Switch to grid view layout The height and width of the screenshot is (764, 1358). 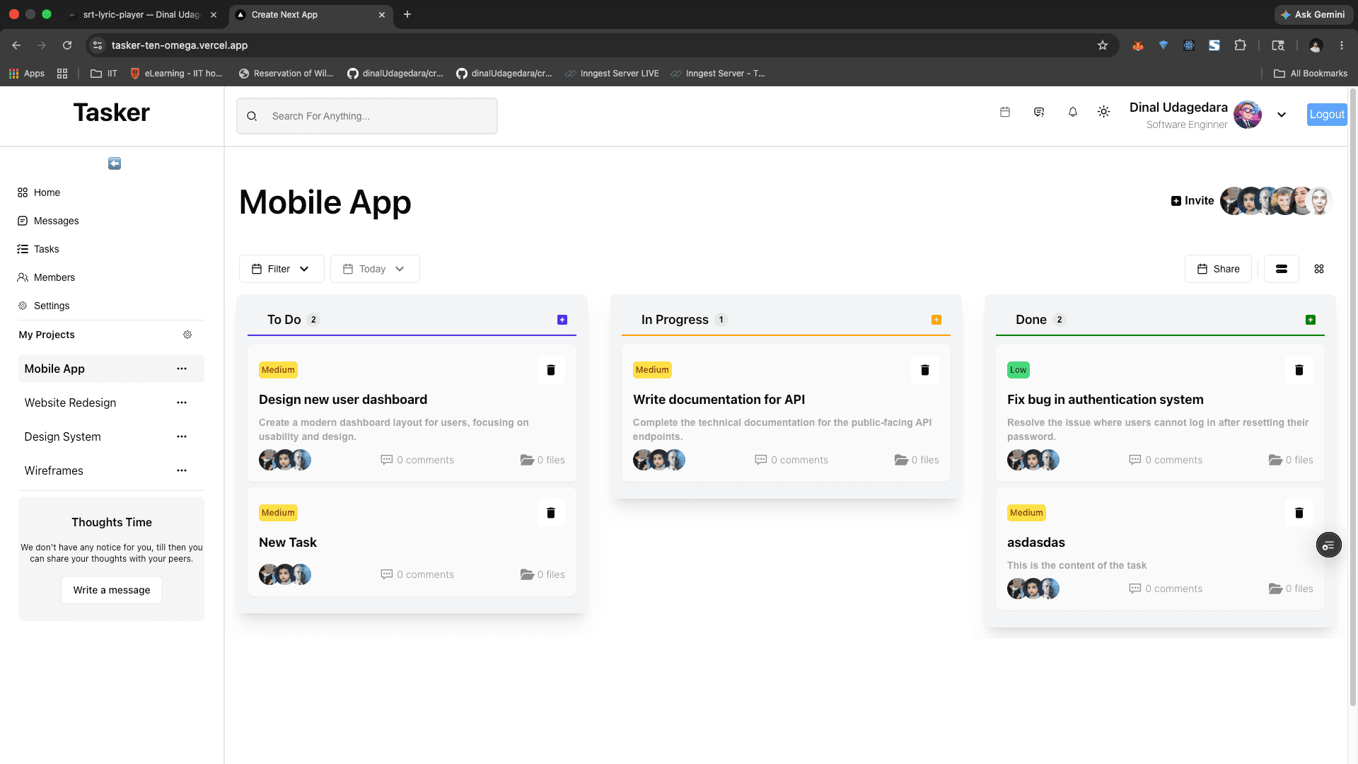tap(1319, 269)
